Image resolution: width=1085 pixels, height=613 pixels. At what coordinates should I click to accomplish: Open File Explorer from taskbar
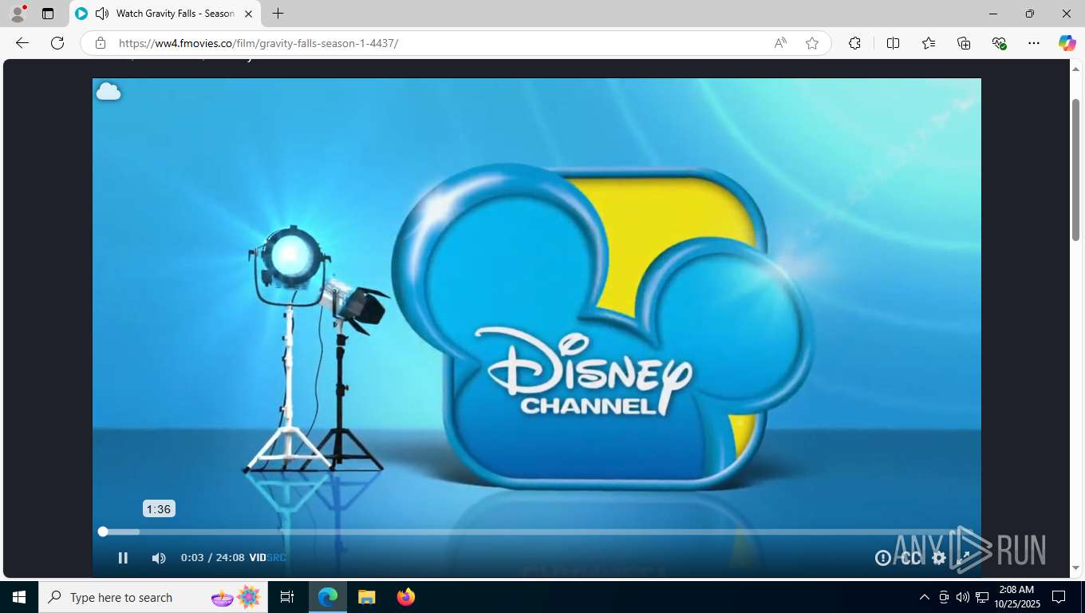[366, 597]
